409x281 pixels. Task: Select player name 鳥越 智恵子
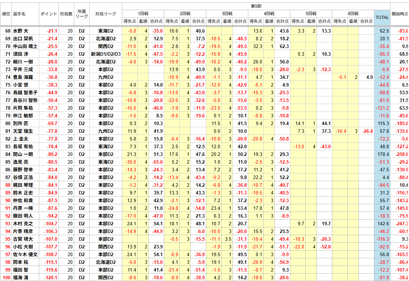tap(25, 92)
